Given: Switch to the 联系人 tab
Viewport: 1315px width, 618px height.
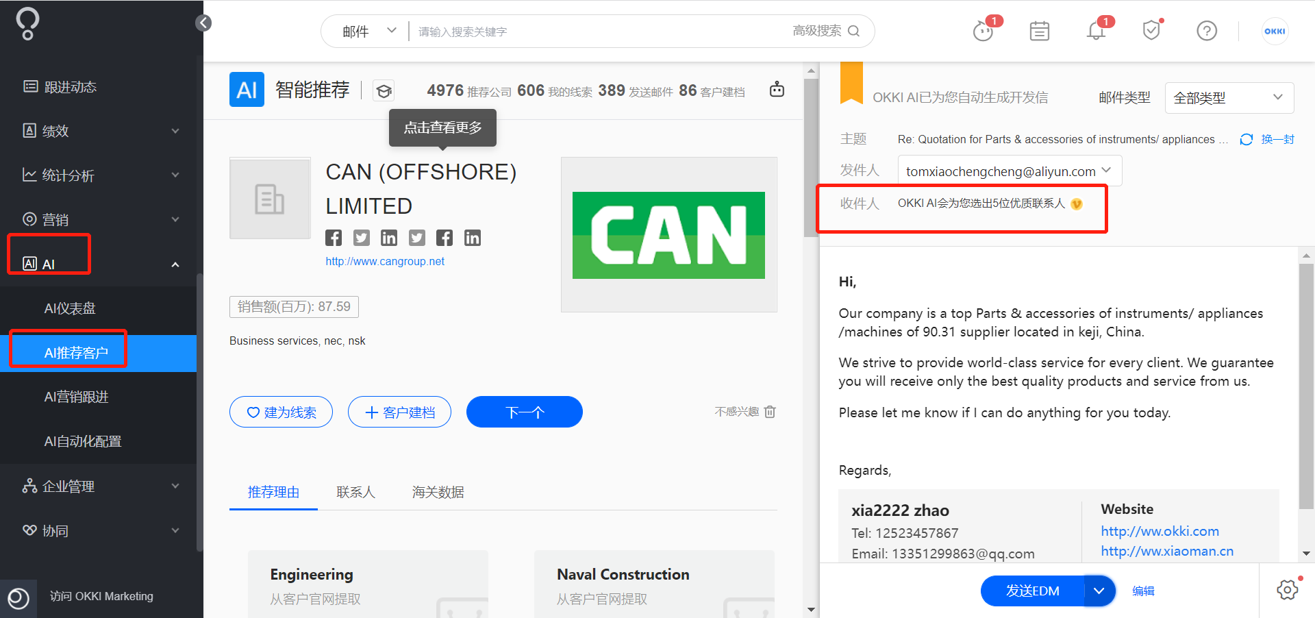Looking at the screenshot, I should [356, 492].
